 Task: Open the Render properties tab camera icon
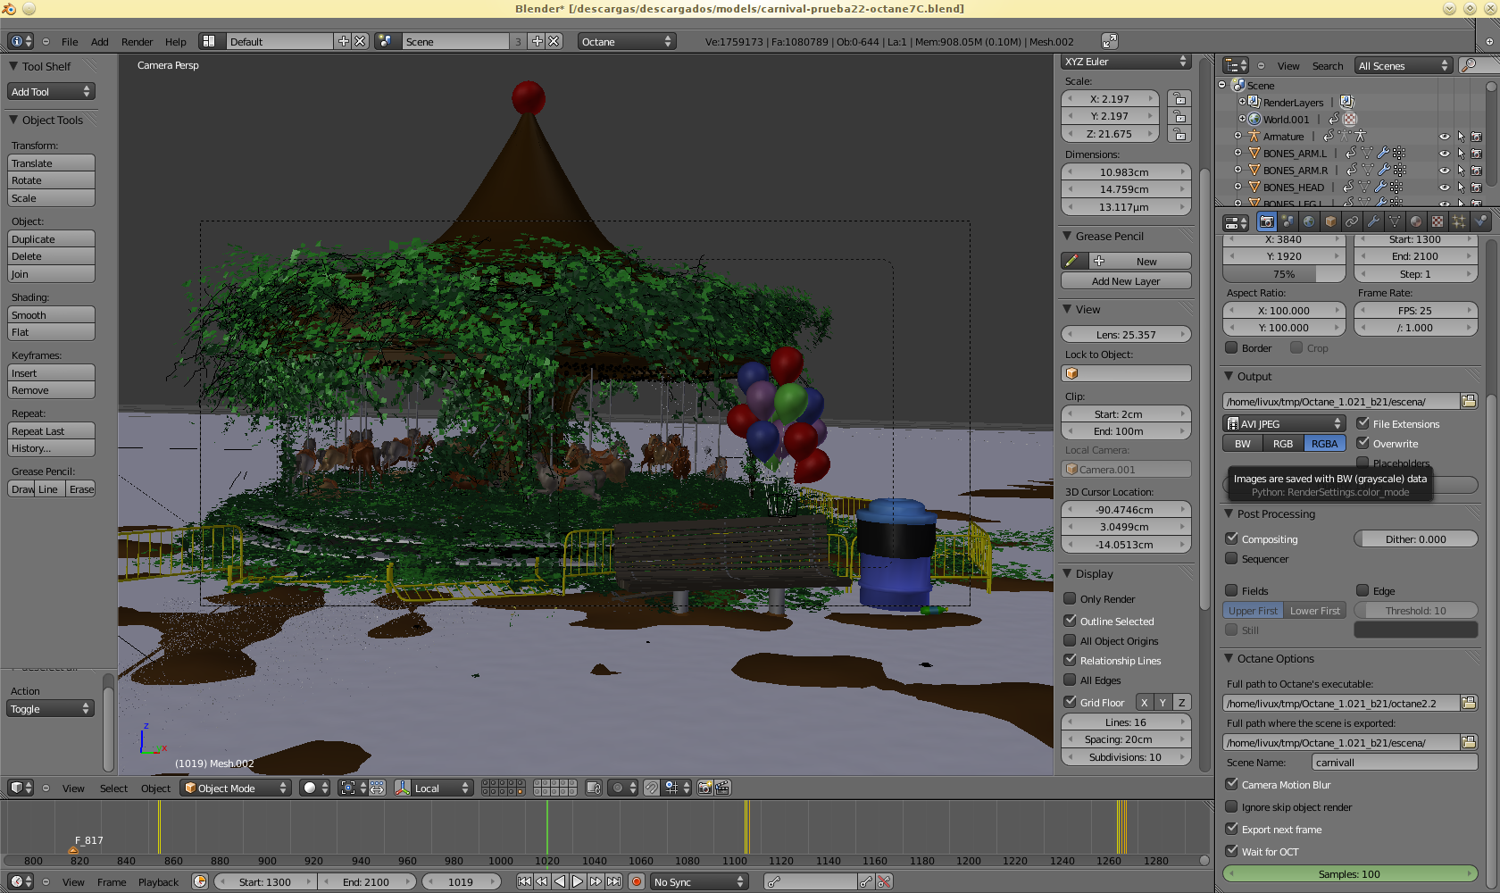point(1266,221)
